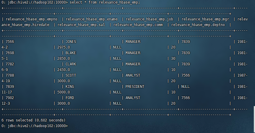Screen dimensions: 255x133
Task: Click the name KING
Action: click(x=70, y=87)
